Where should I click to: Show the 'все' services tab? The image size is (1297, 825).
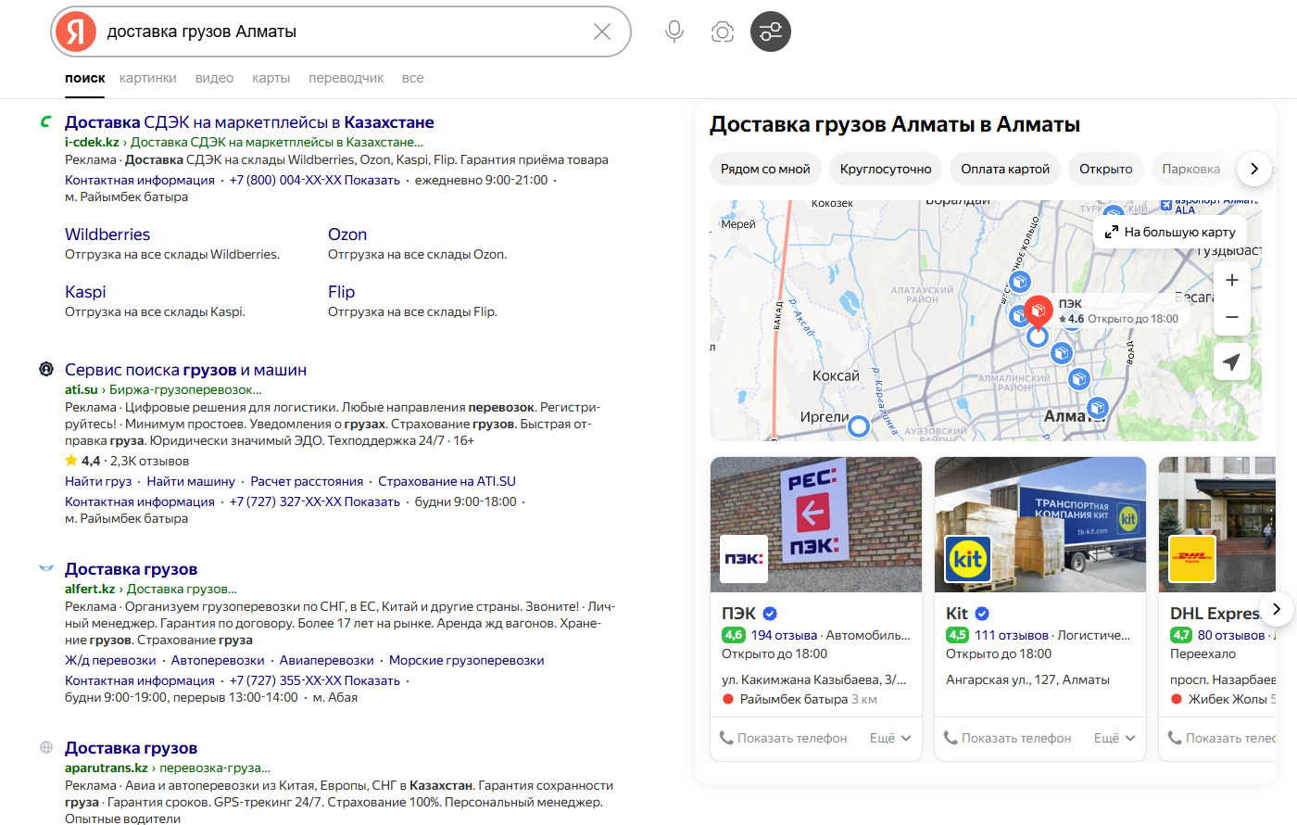tap(413, 78)
